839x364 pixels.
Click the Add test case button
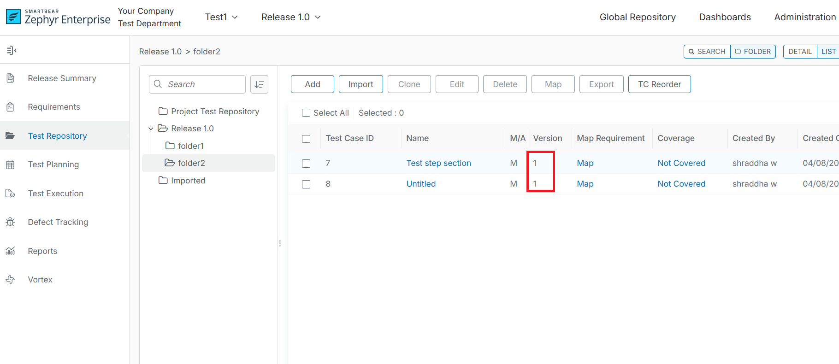coord(312,84)
